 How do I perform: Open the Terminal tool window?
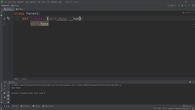click(36, 106)
